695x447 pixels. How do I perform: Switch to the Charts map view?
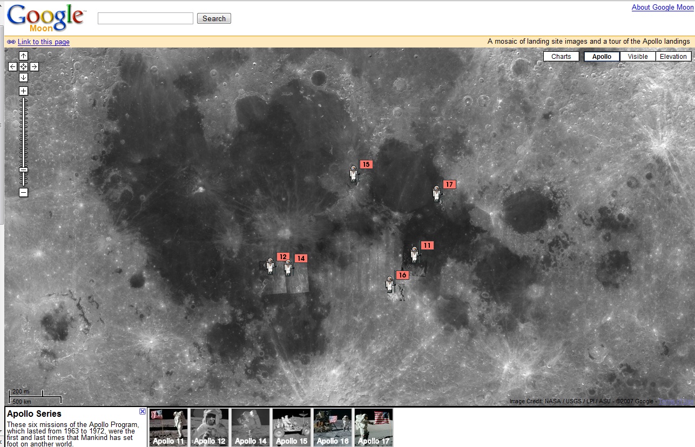pyautogui.click(x=561, y=56)
